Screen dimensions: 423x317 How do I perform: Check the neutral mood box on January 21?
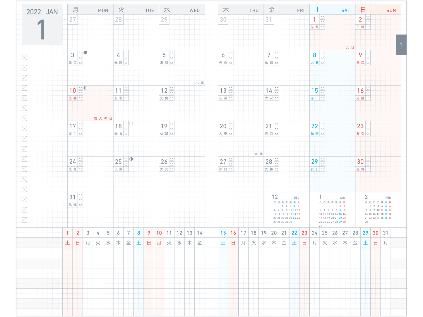(276, 129)
